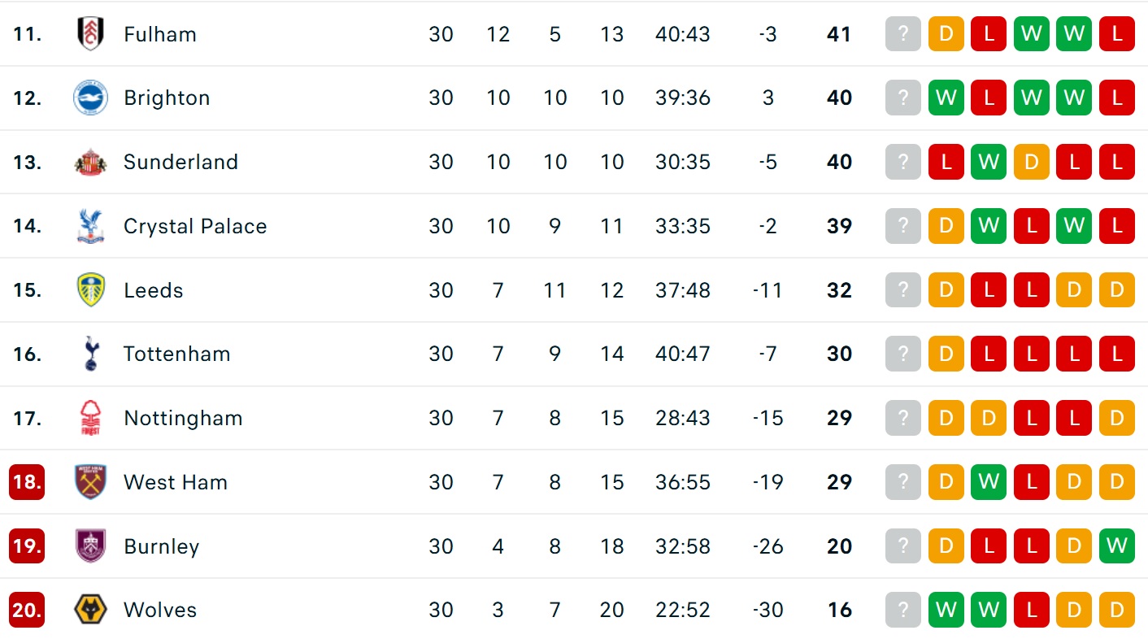Click Sunderland's orange D form badge
Image resolution: width=1148 pixels, height=639 pixels.
click(x=1031, y=162)
